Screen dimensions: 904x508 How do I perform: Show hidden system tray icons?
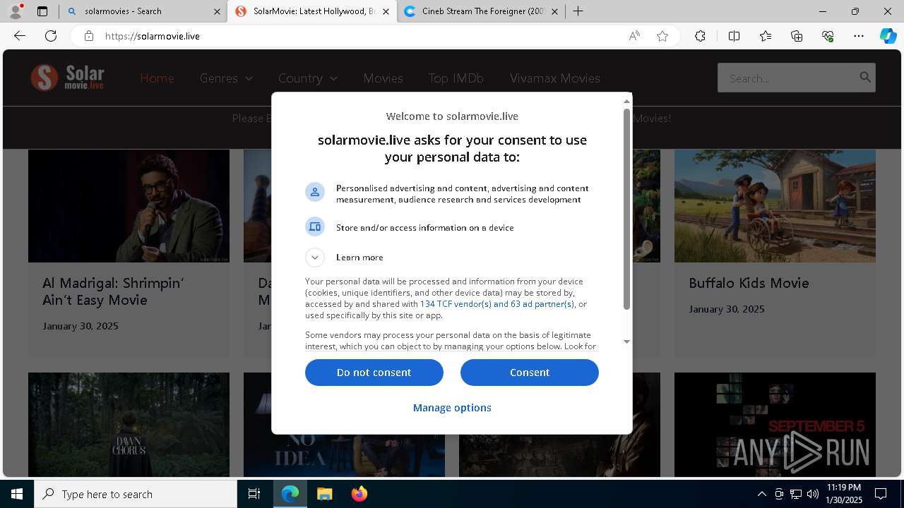[762, 494]
